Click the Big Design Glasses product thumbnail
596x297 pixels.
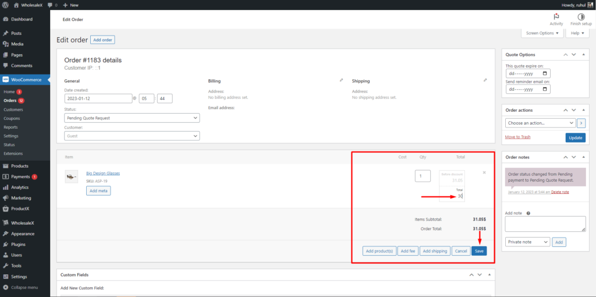click(x=72, y=177)
